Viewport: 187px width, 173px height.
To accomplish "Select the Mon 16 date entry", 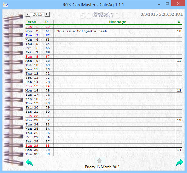I will pos(32,91).
